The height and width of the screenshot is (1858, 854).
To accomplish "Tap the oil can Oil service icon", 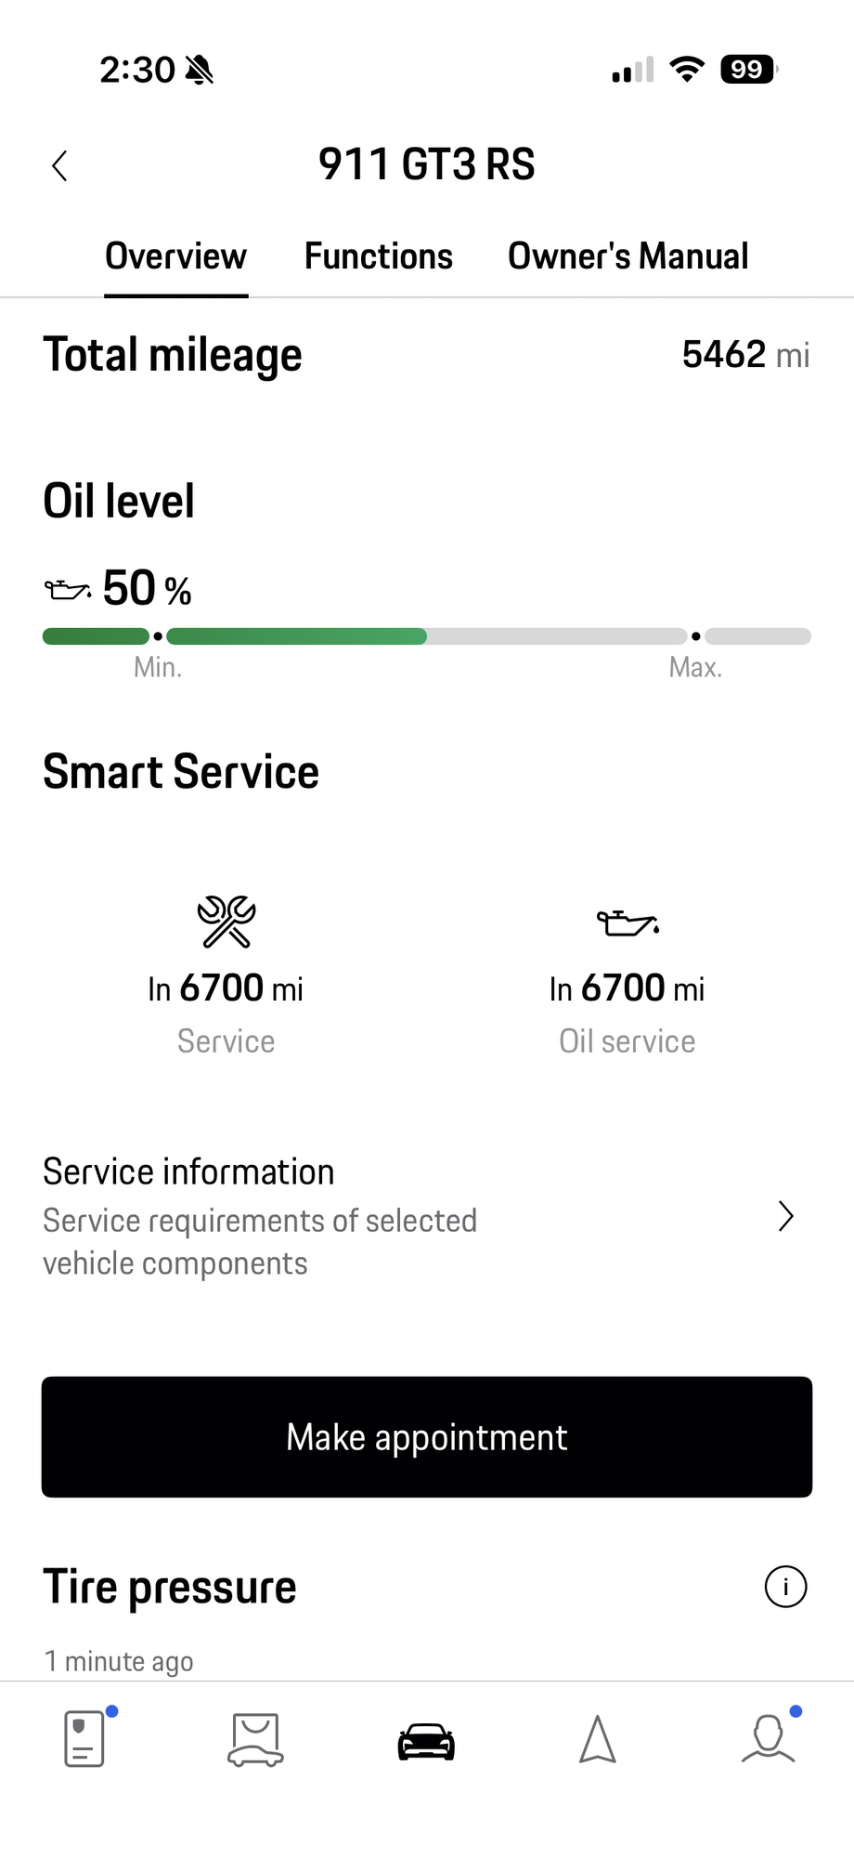I will [628, 922].
